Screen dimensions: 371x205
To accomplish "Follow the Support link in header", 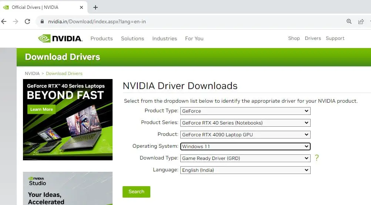I will point(335,38).
